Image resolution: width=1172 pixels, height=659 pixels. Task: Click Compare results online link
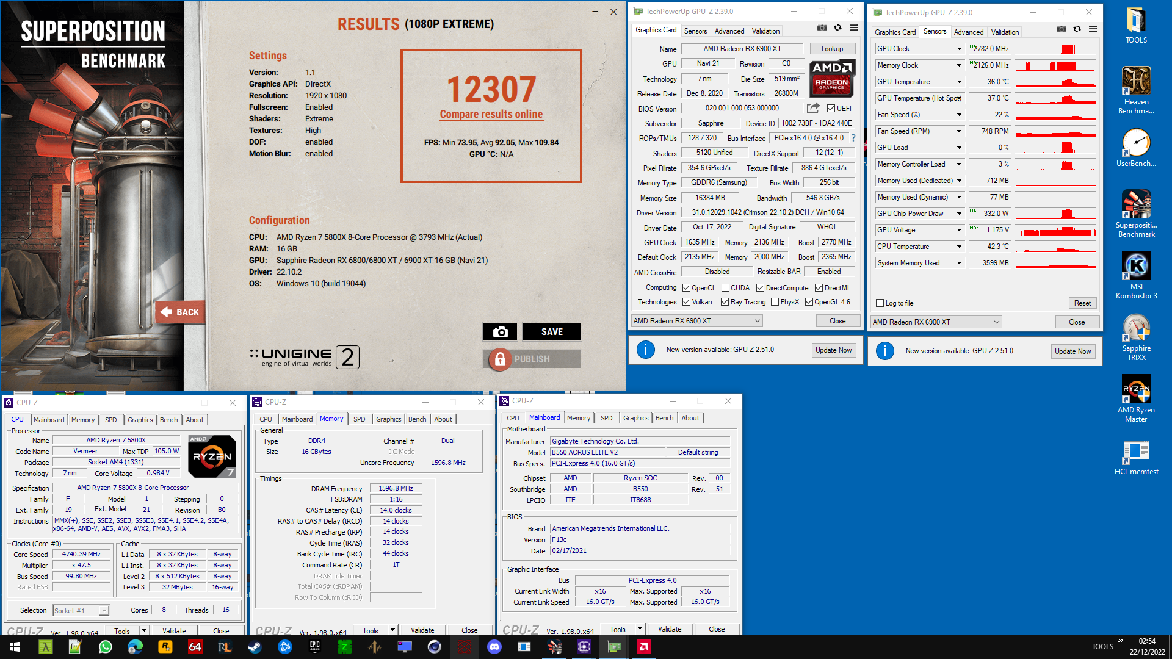pyautogui.click(x=491, y=114)
